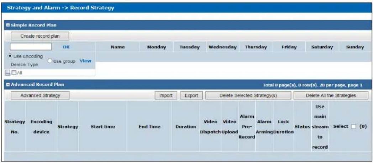Click the Start time column header
This screenshot has width=373, height=163.
coord(103,127)
